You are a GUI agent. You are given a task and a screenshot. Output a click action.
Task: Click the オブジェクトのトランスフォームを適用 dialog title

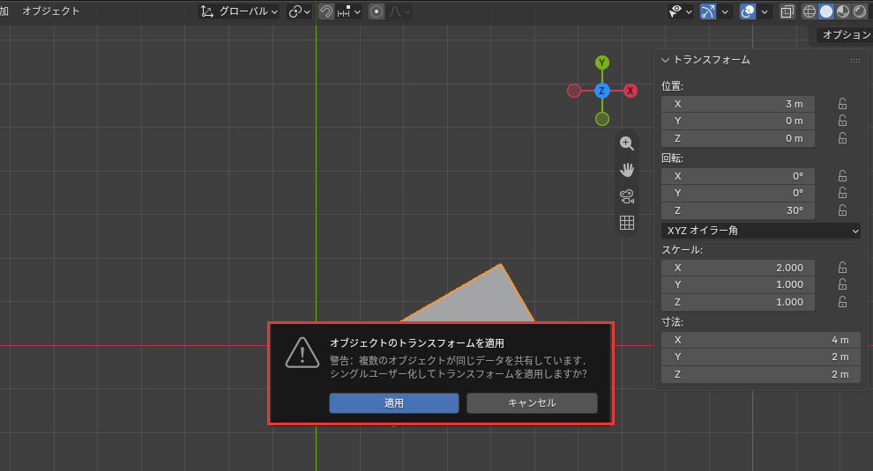pyautogui.click(x=417, y=343)
